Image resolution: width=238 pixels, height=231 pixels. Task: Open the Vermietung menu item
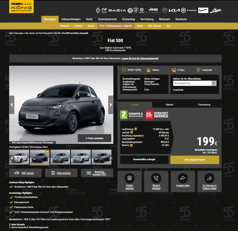pyautogui.click(x=147, y=19)
